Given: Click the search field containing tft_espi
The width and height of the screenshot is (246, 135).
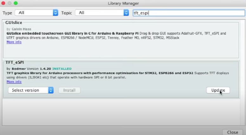Looking at the screenshot, I should tap(188, 13).
